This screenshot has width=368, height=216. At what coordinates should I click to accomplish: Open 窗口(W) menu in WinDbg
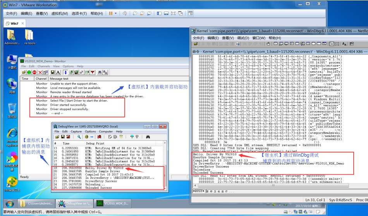pyautogui.click(x=259, y=38)
